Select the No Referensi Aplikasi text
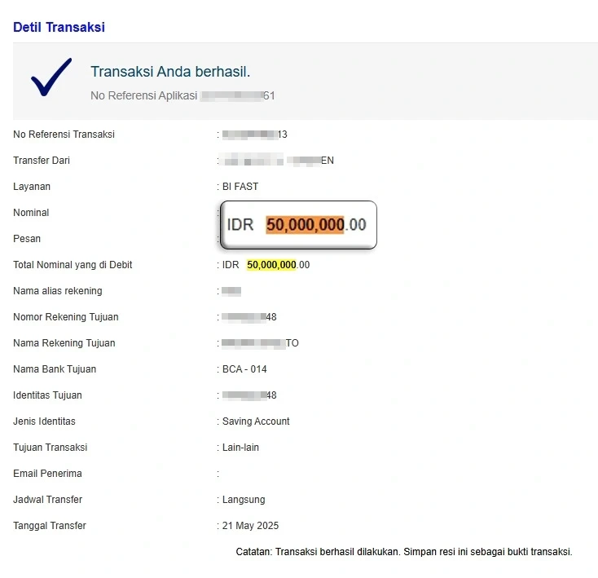This screenshot has width=598, height=578. (x=182, y=95)
